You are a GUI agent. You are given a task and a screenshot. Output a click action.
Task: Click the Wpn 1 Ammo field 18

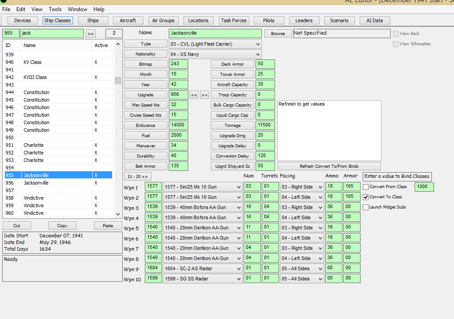pos(334,186)
